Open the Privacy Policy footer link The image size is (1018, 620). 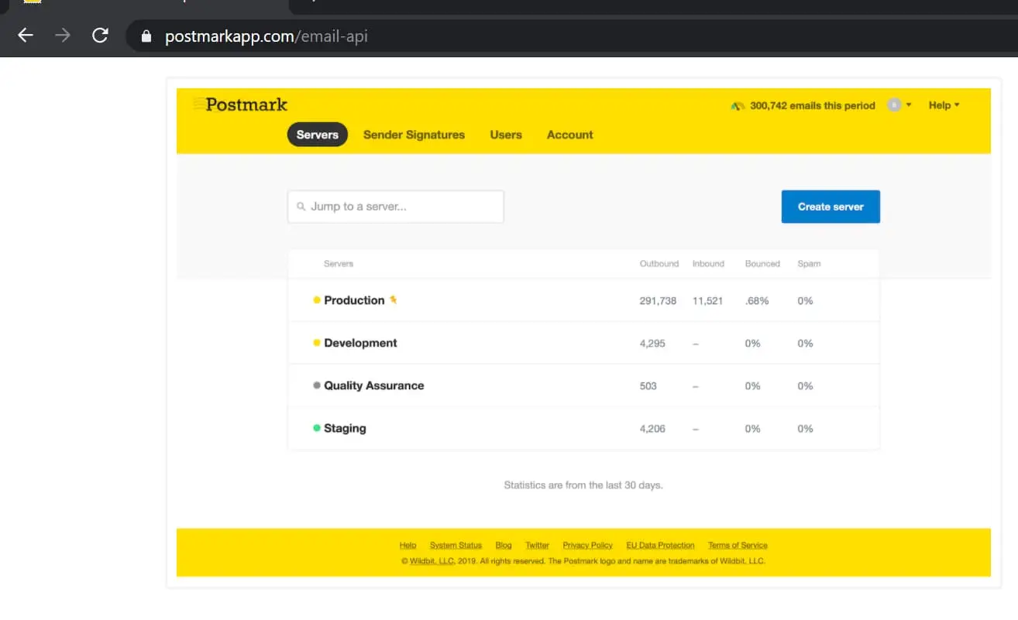(x=587, y=546)
